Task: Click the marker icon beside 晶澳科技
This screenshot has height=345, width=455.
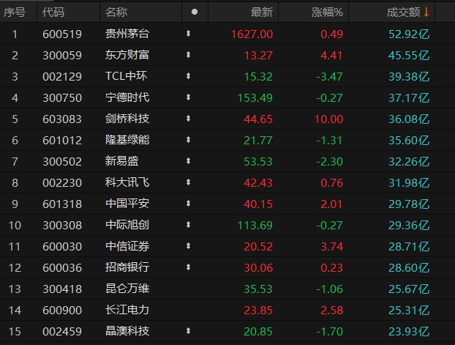Action: 189,331
